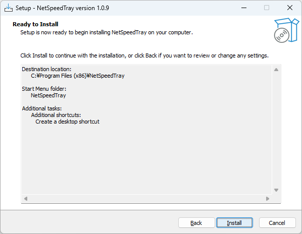Go back using the Back button
The width and height of the screenshot is (302, 234).
pyautogui.click(x=196, y=223)
